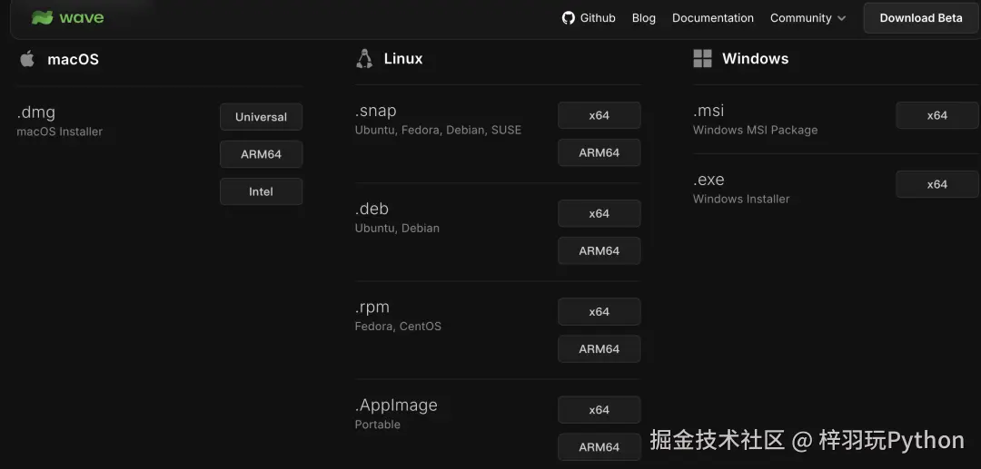
Task: Download the macOS Universal .dmg
Action: pos(261,117)
